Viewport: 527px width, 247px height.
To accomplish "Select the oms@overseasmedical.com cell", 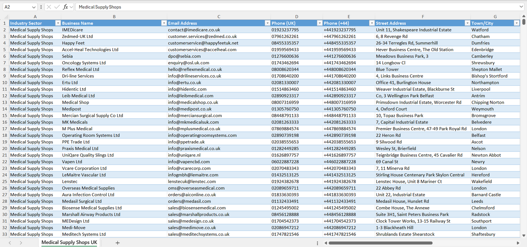I will [x=219, y=188].
